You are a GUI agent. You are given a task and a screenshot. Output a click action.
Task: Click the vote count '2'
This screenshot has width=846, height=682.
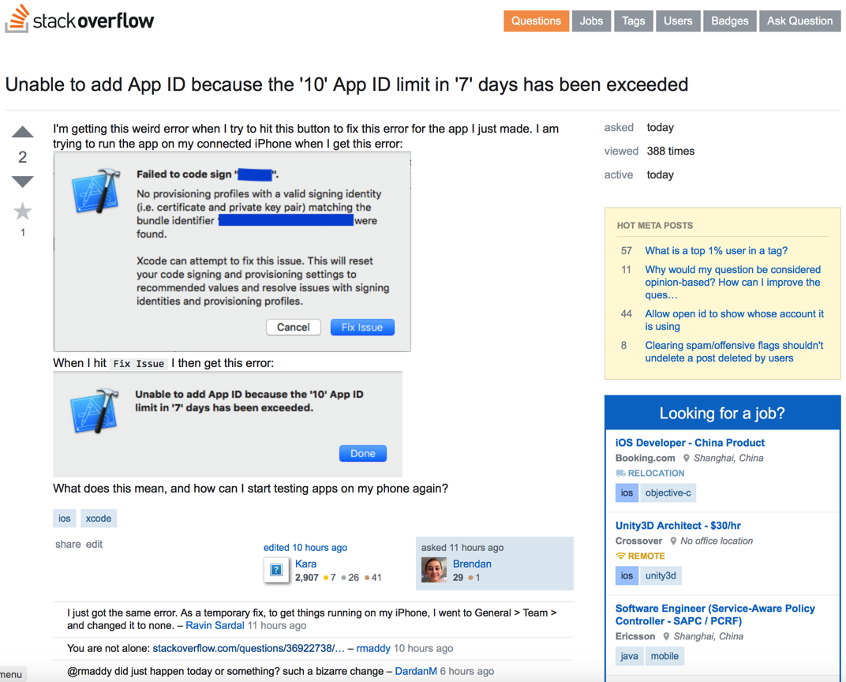(x=23, y=157)
